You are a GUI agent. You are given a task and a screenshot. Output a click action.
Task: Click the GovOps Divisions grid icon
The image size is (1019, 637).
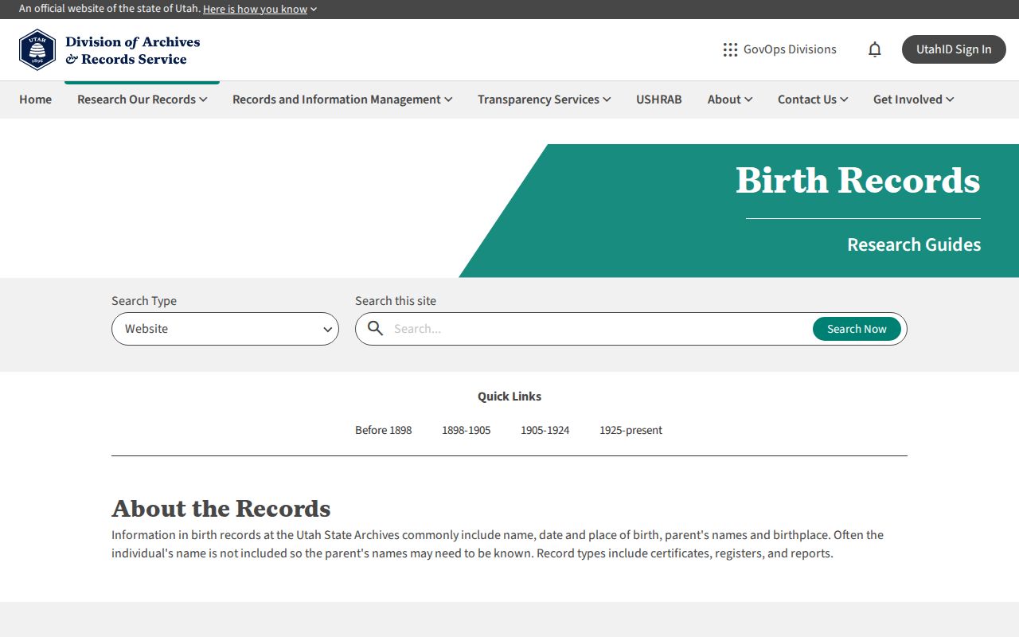pyautogui.click(x=730, y=49)
